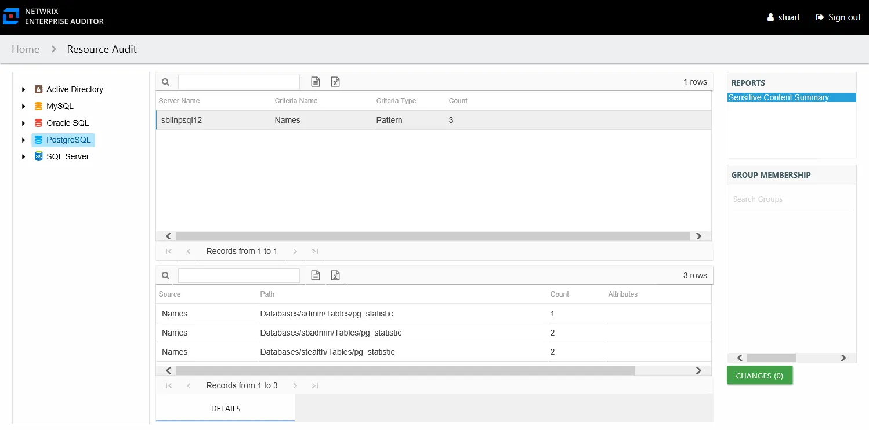Select the sblinpsql12 server row cell
Screen dimensions: 869x430
[182, 120]
